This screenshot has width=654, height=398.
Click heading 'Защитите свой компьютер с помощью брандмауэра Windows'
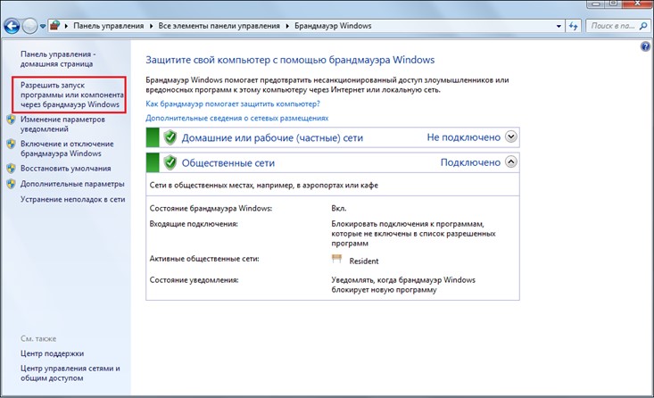tap(290, 60)
